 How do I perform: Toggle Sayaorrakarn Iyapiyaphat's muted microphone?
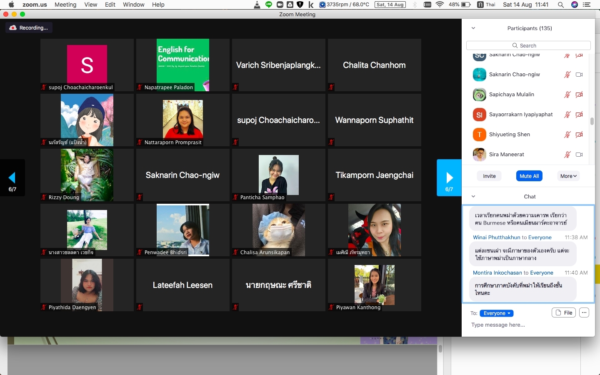click(x=567, y=115)
